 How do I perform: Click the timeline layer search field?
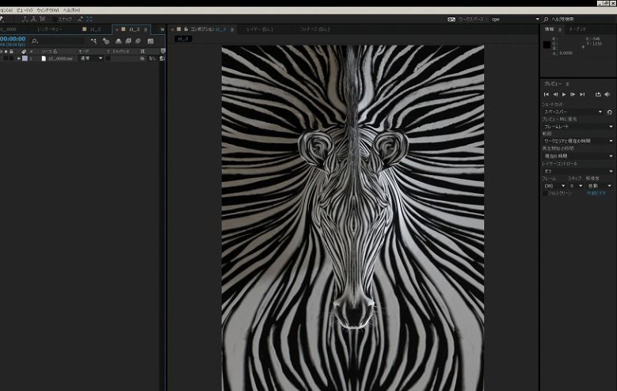[59, 41]
